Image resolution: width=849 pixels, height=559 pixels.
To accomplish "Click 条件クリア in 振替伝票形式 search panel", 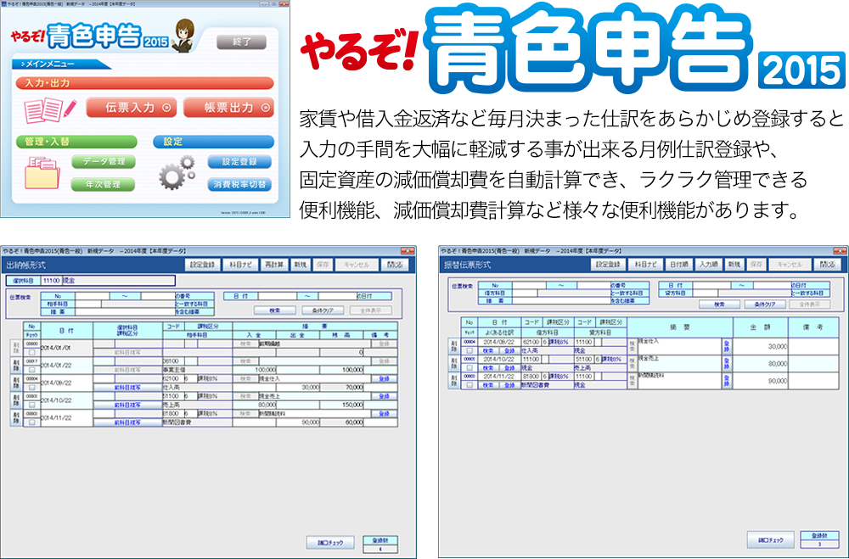I will click(765, 305).
